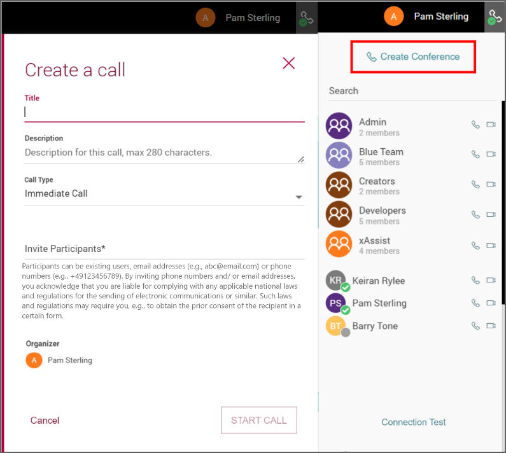The height and width of the screenshot is (453, 506).
Task: Call Barry Tone by audio
Action: (475, 326)
